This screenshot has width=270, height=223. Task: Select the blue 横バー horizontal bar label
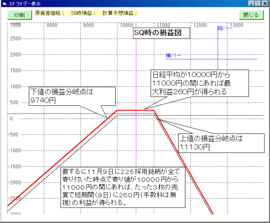point(173,55)
